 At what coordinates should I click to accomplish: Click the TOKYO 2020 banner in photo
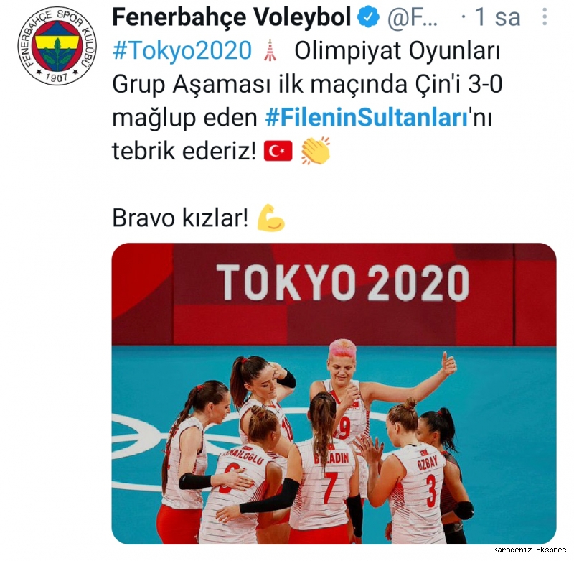(x=342, y=283)
